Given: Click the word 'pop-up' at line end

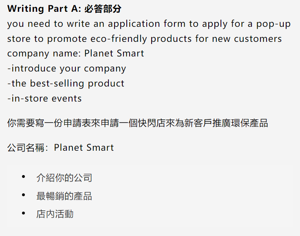Looking at the screenshot, I should 274,24.
